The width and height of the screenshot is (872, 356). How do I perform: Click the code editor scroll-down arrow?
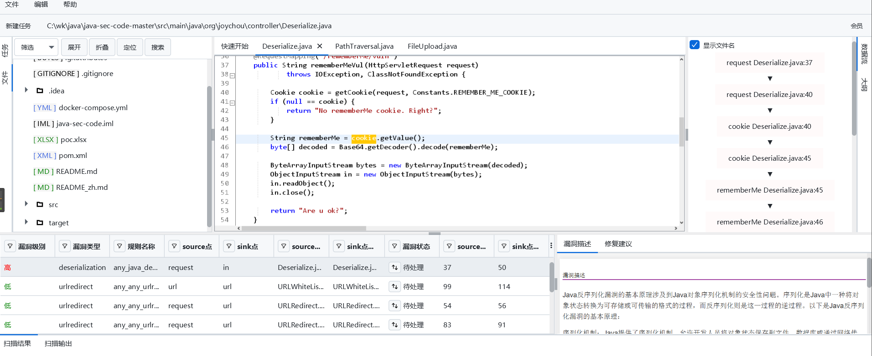[x=682, y=223]
